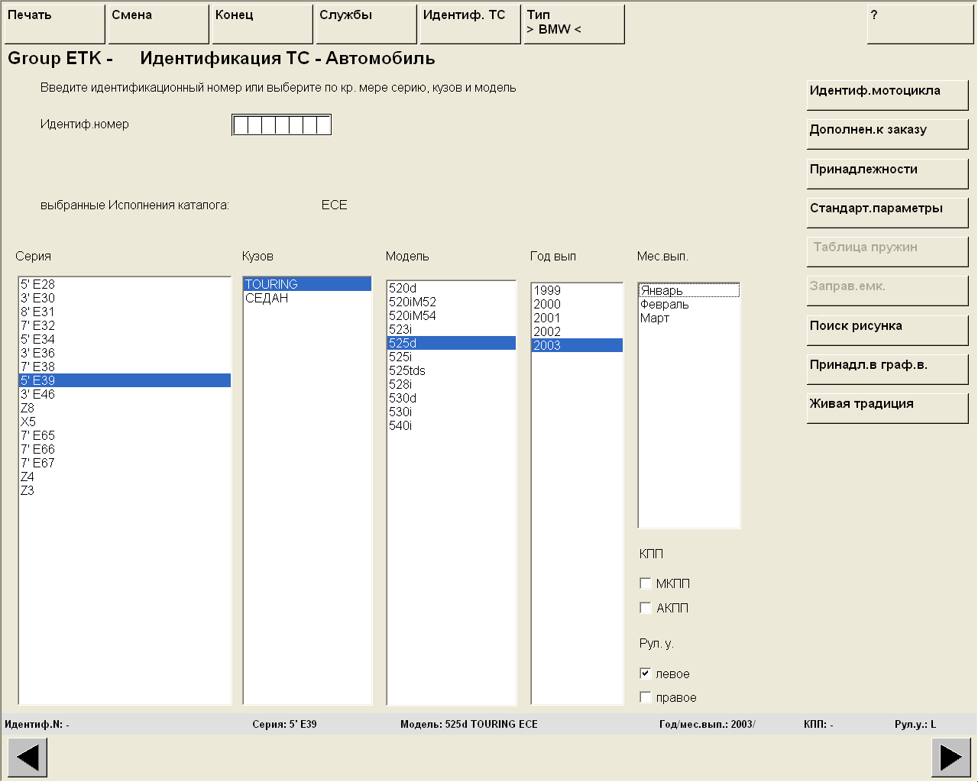
Task: Select series 7' E38 in list
Action: [x=125, y=367]
